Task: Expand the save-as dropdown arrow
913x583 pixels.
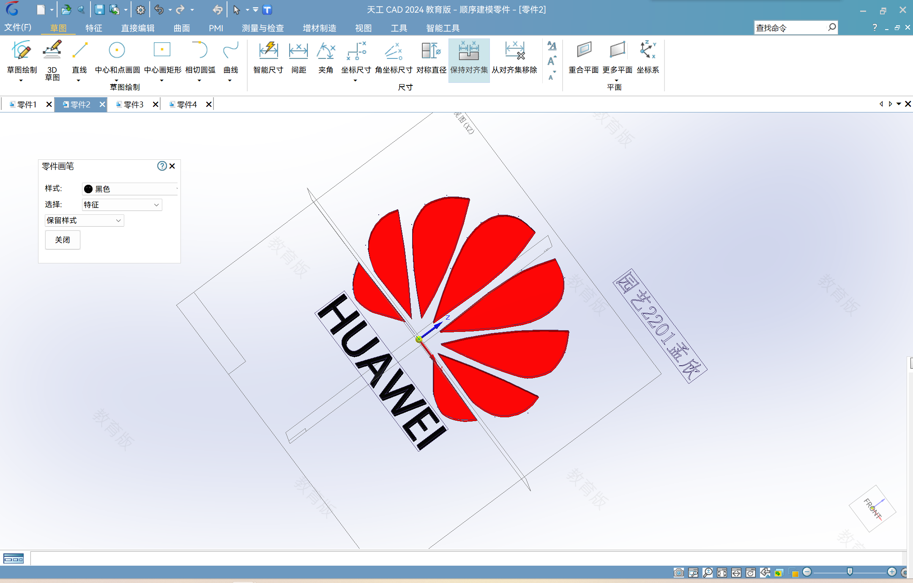Action: [x=126, y=10]
